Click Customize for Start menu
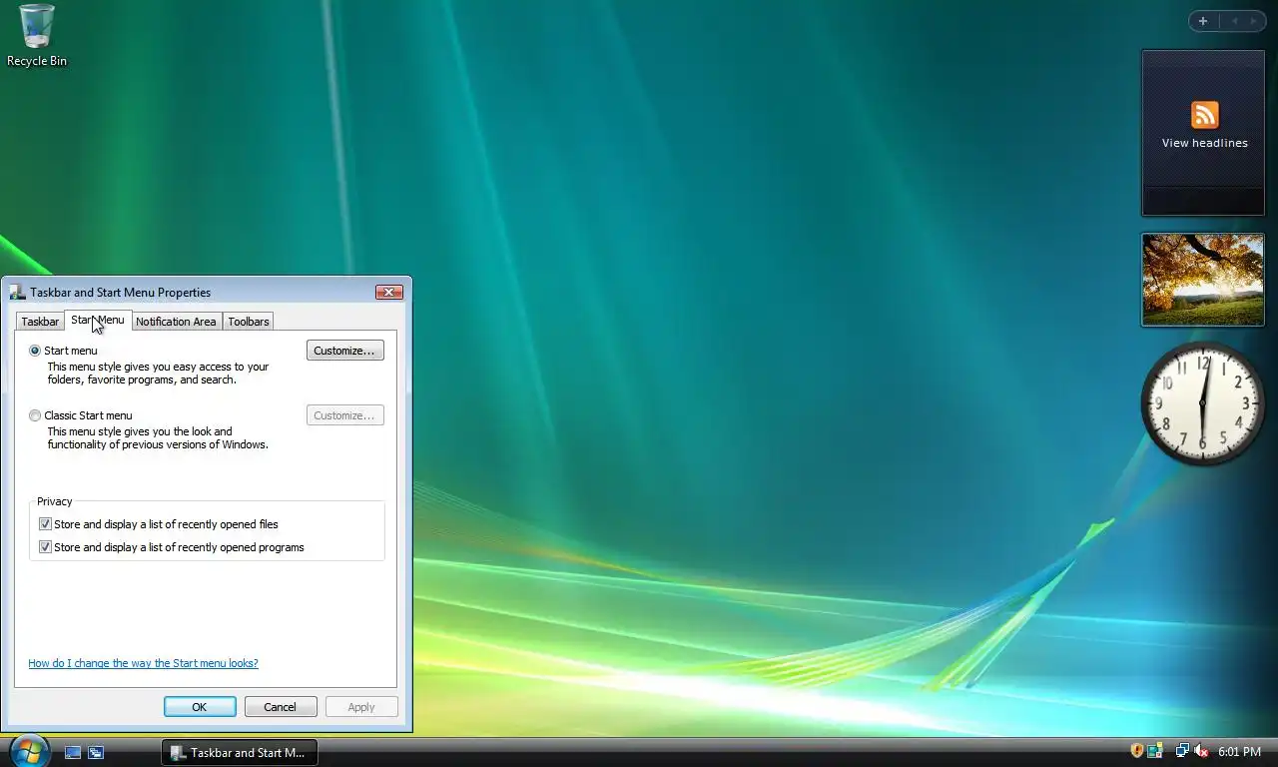The width and height of the screenshot is (1278, 767). tap(344, 351)
